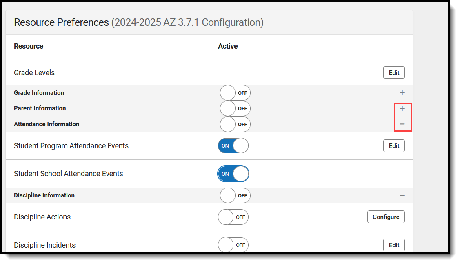Expand the Parent Information plus icon
The height and width of the screenshot is (264, 460).
click(402, 109)
